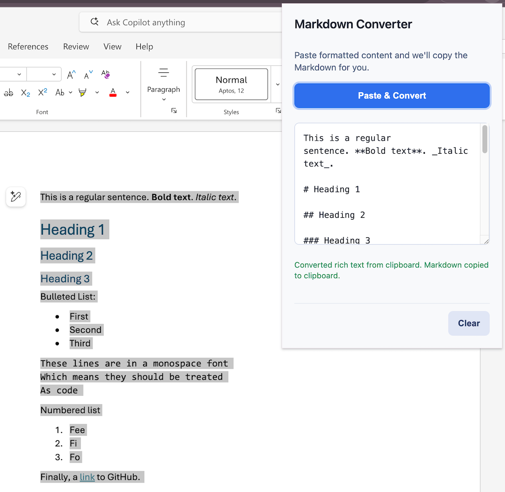The image size is (505, 492).
Task: Open the font size dropdown
Action: (54, 75)
